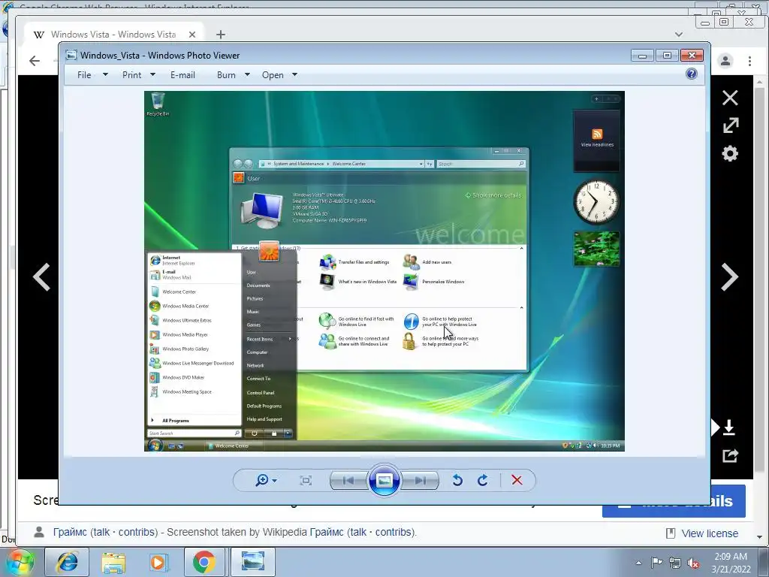The image size is (769, 577).
Task: Click the taskbar clock showing 2:09 AM
Action: coord(731,563)
